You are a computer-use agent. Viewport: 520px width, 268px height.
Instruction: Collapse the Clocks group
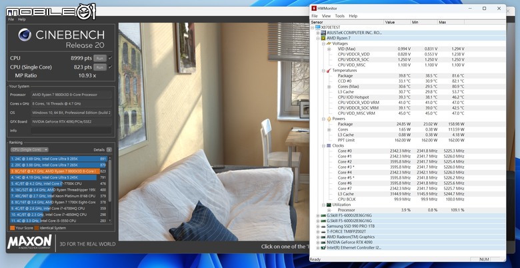tap(323, 145)
